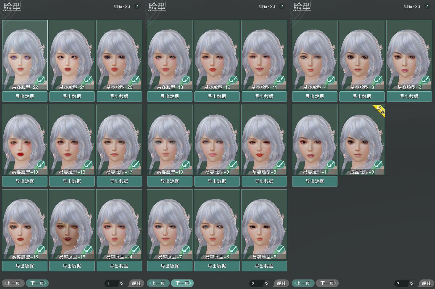Go to next page from page 1 panel
This screenshot has width=435, height=289.
pyautogui.click(x=37, y=283)
